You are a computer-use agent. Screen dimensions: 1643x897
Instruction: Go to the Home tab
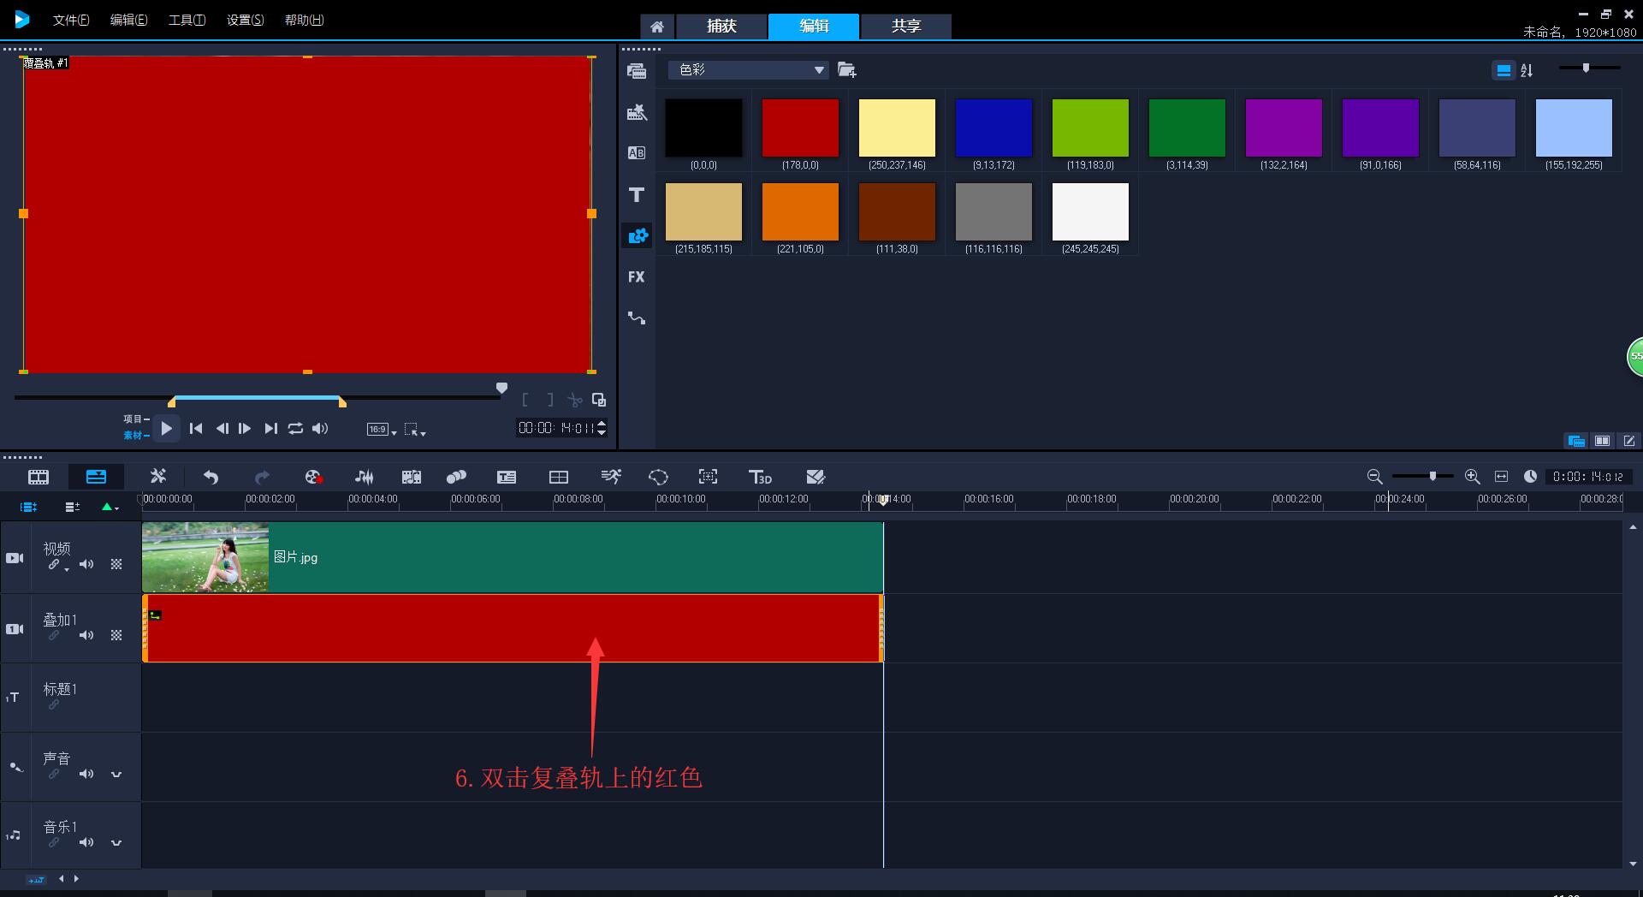(x=656, y=27)
